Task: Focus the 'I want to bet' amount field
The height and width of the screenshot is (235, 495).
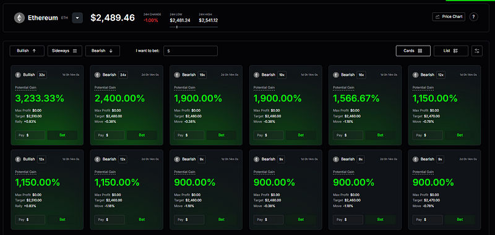Action: (x=191, y=51)
